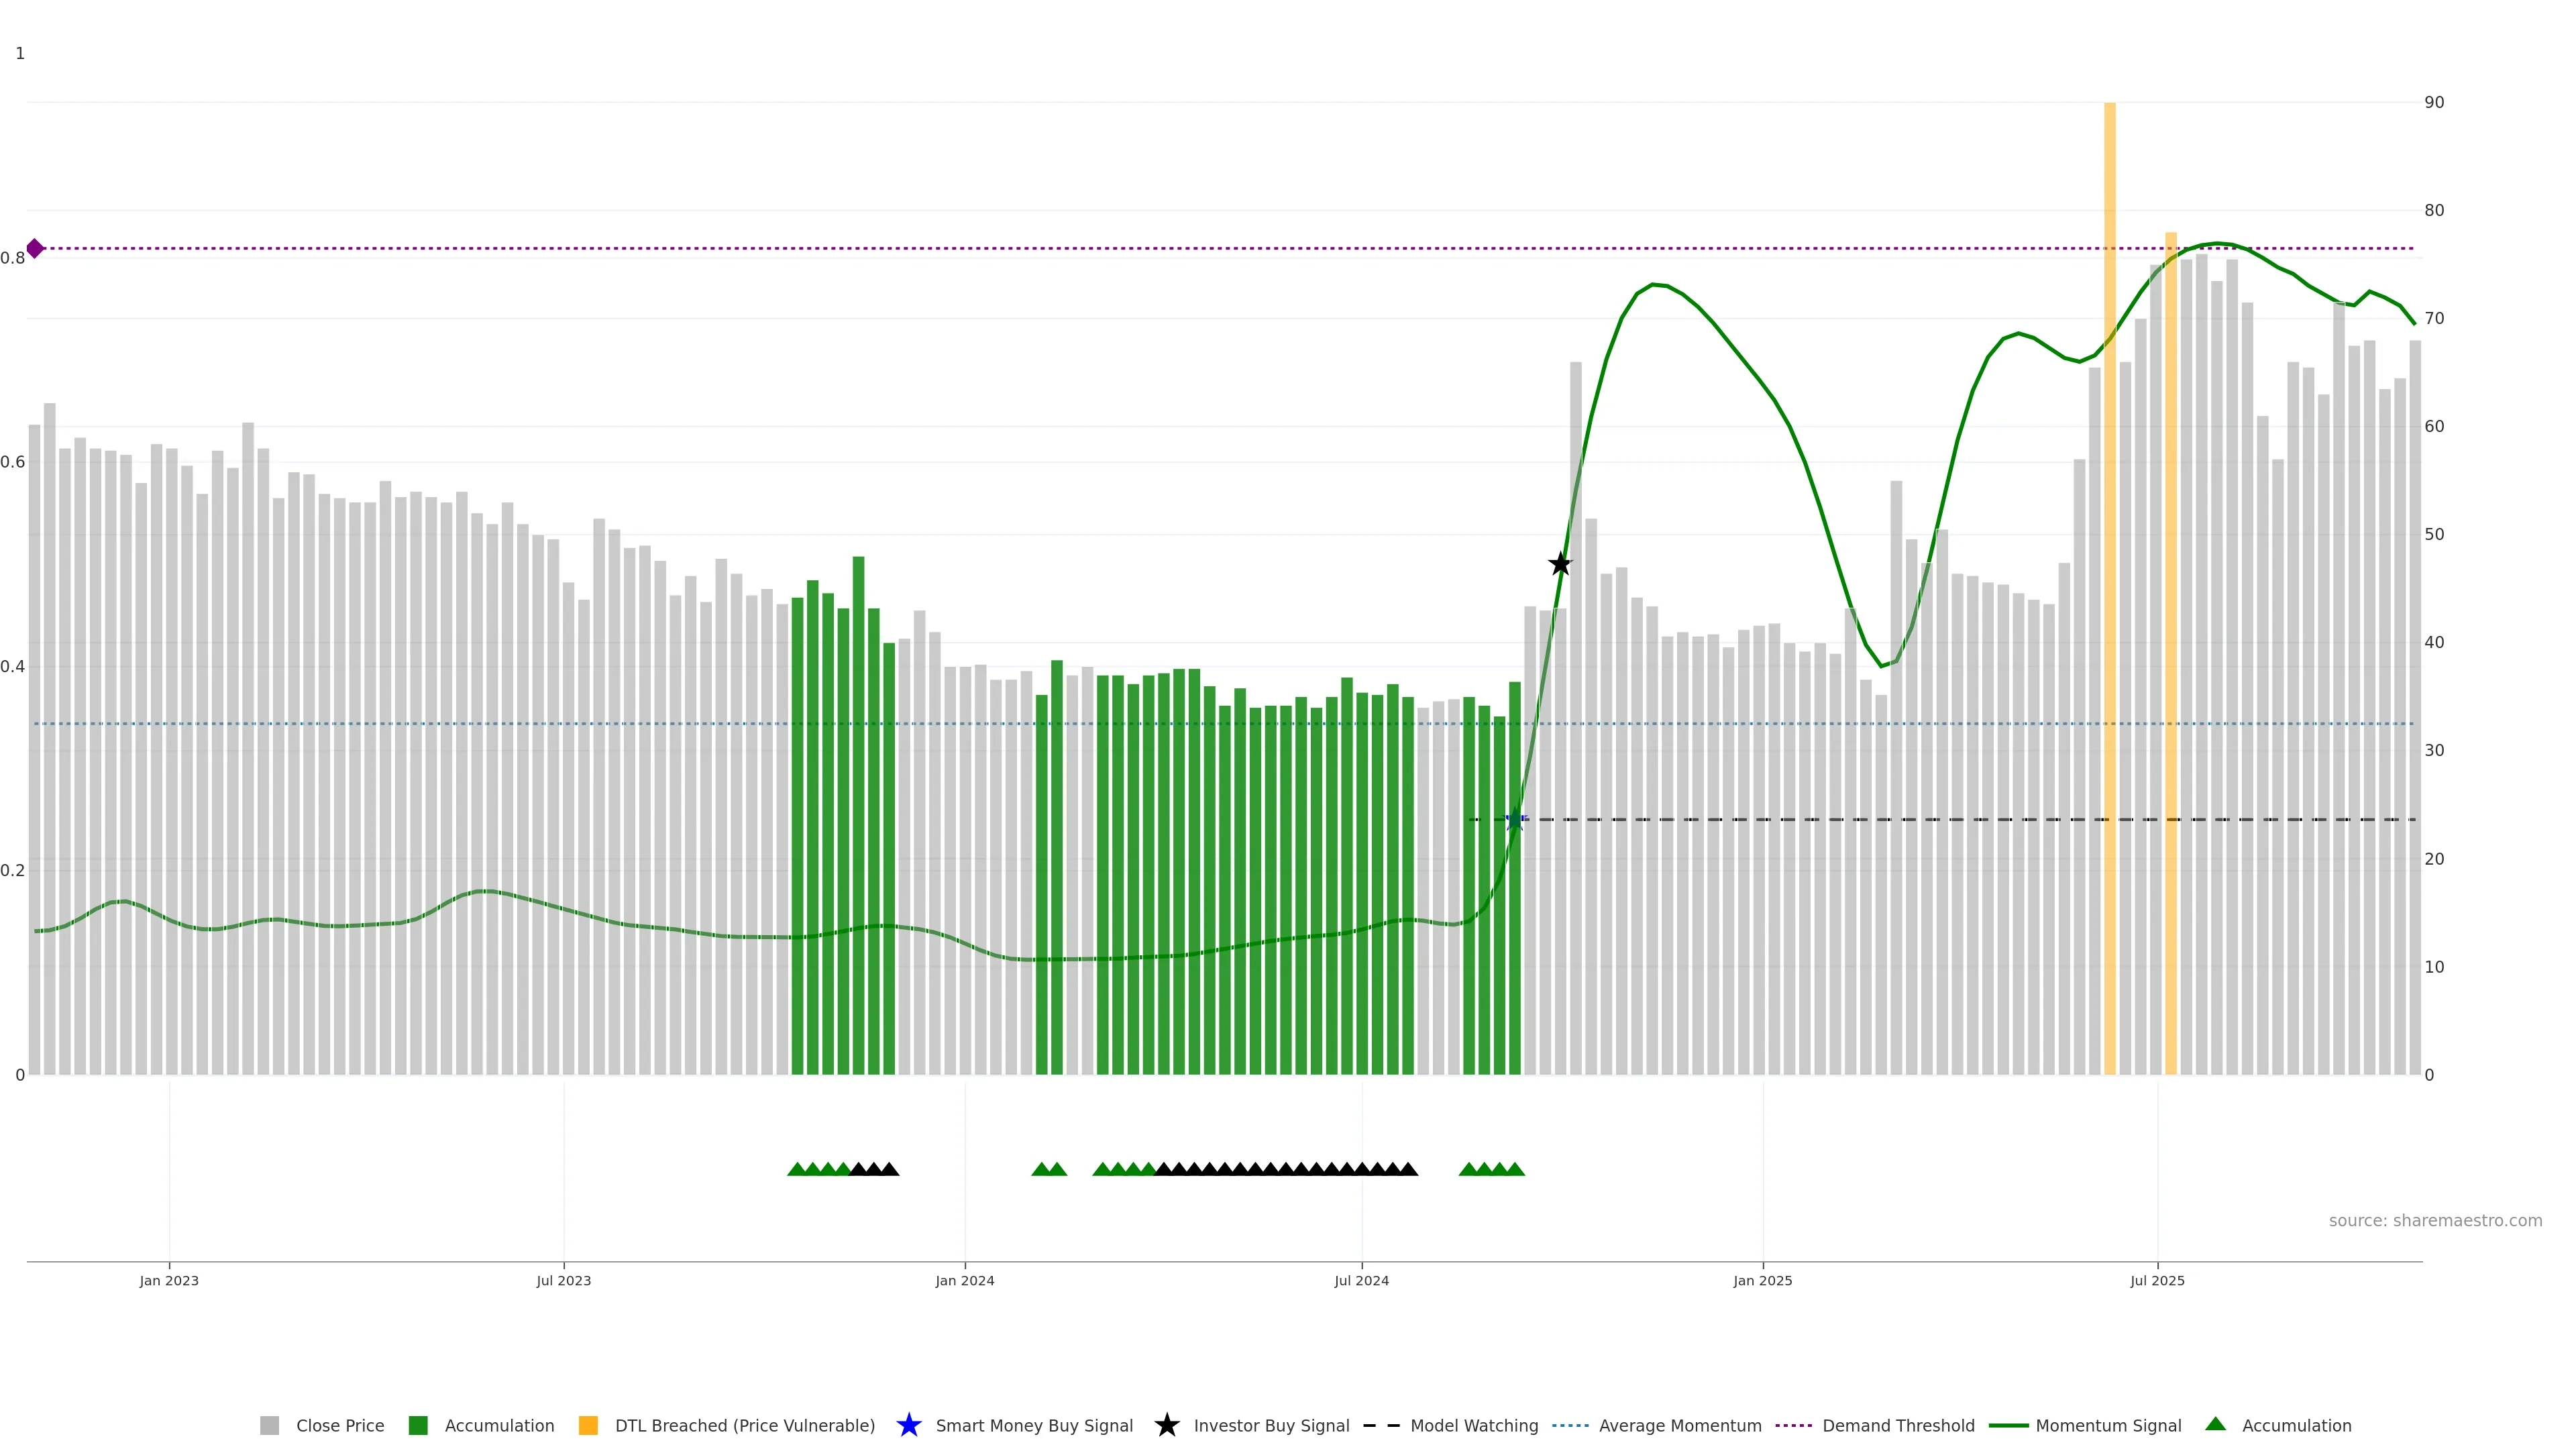Viewport: 2576px width, 1449px height.
Task: Click the gray Close Price legend square
Action: (x=269, y=1425)
